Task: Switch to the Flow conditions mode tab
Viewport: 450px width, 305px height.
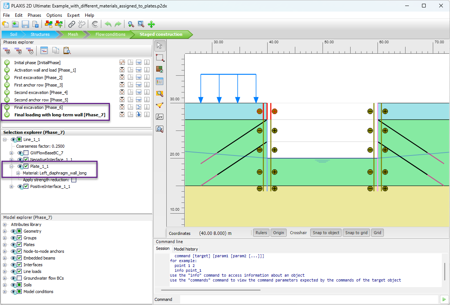Action: pos(110,34)
